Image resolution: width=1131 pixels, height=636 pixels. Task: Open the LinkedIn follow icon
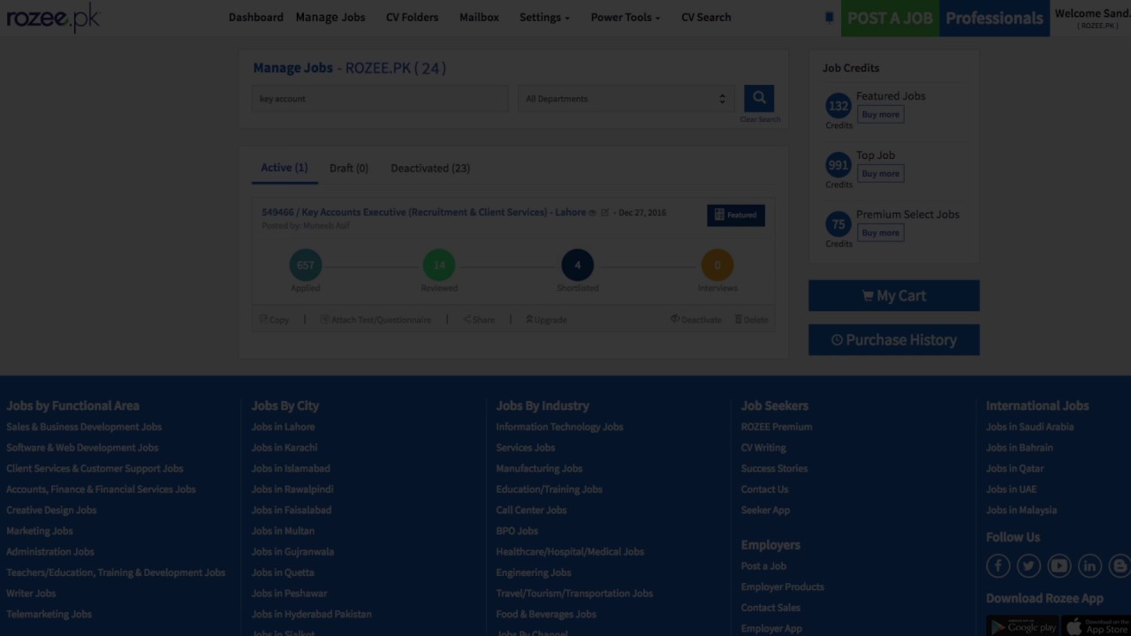[1090, 565]
